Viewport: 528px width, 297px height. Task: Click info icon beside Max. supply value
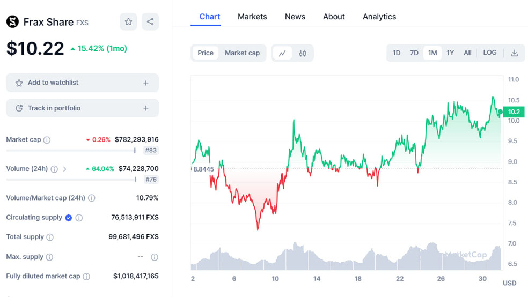155,257
